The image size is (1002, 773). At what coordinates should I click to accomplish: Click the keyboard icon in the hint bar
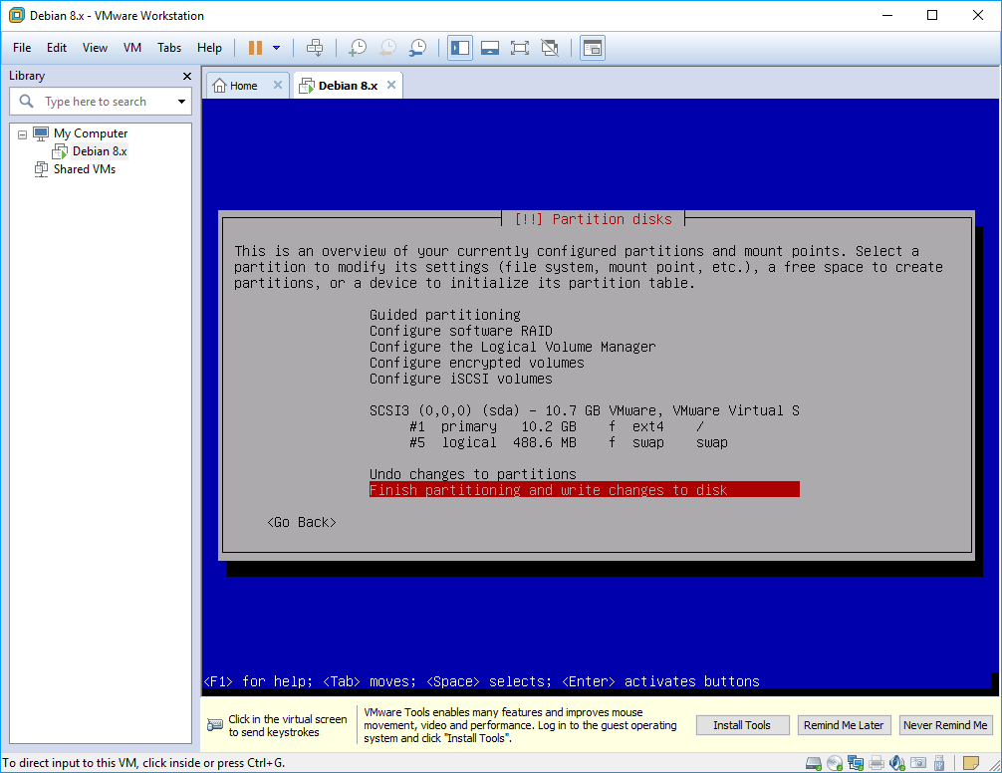(x=215, y=726)
